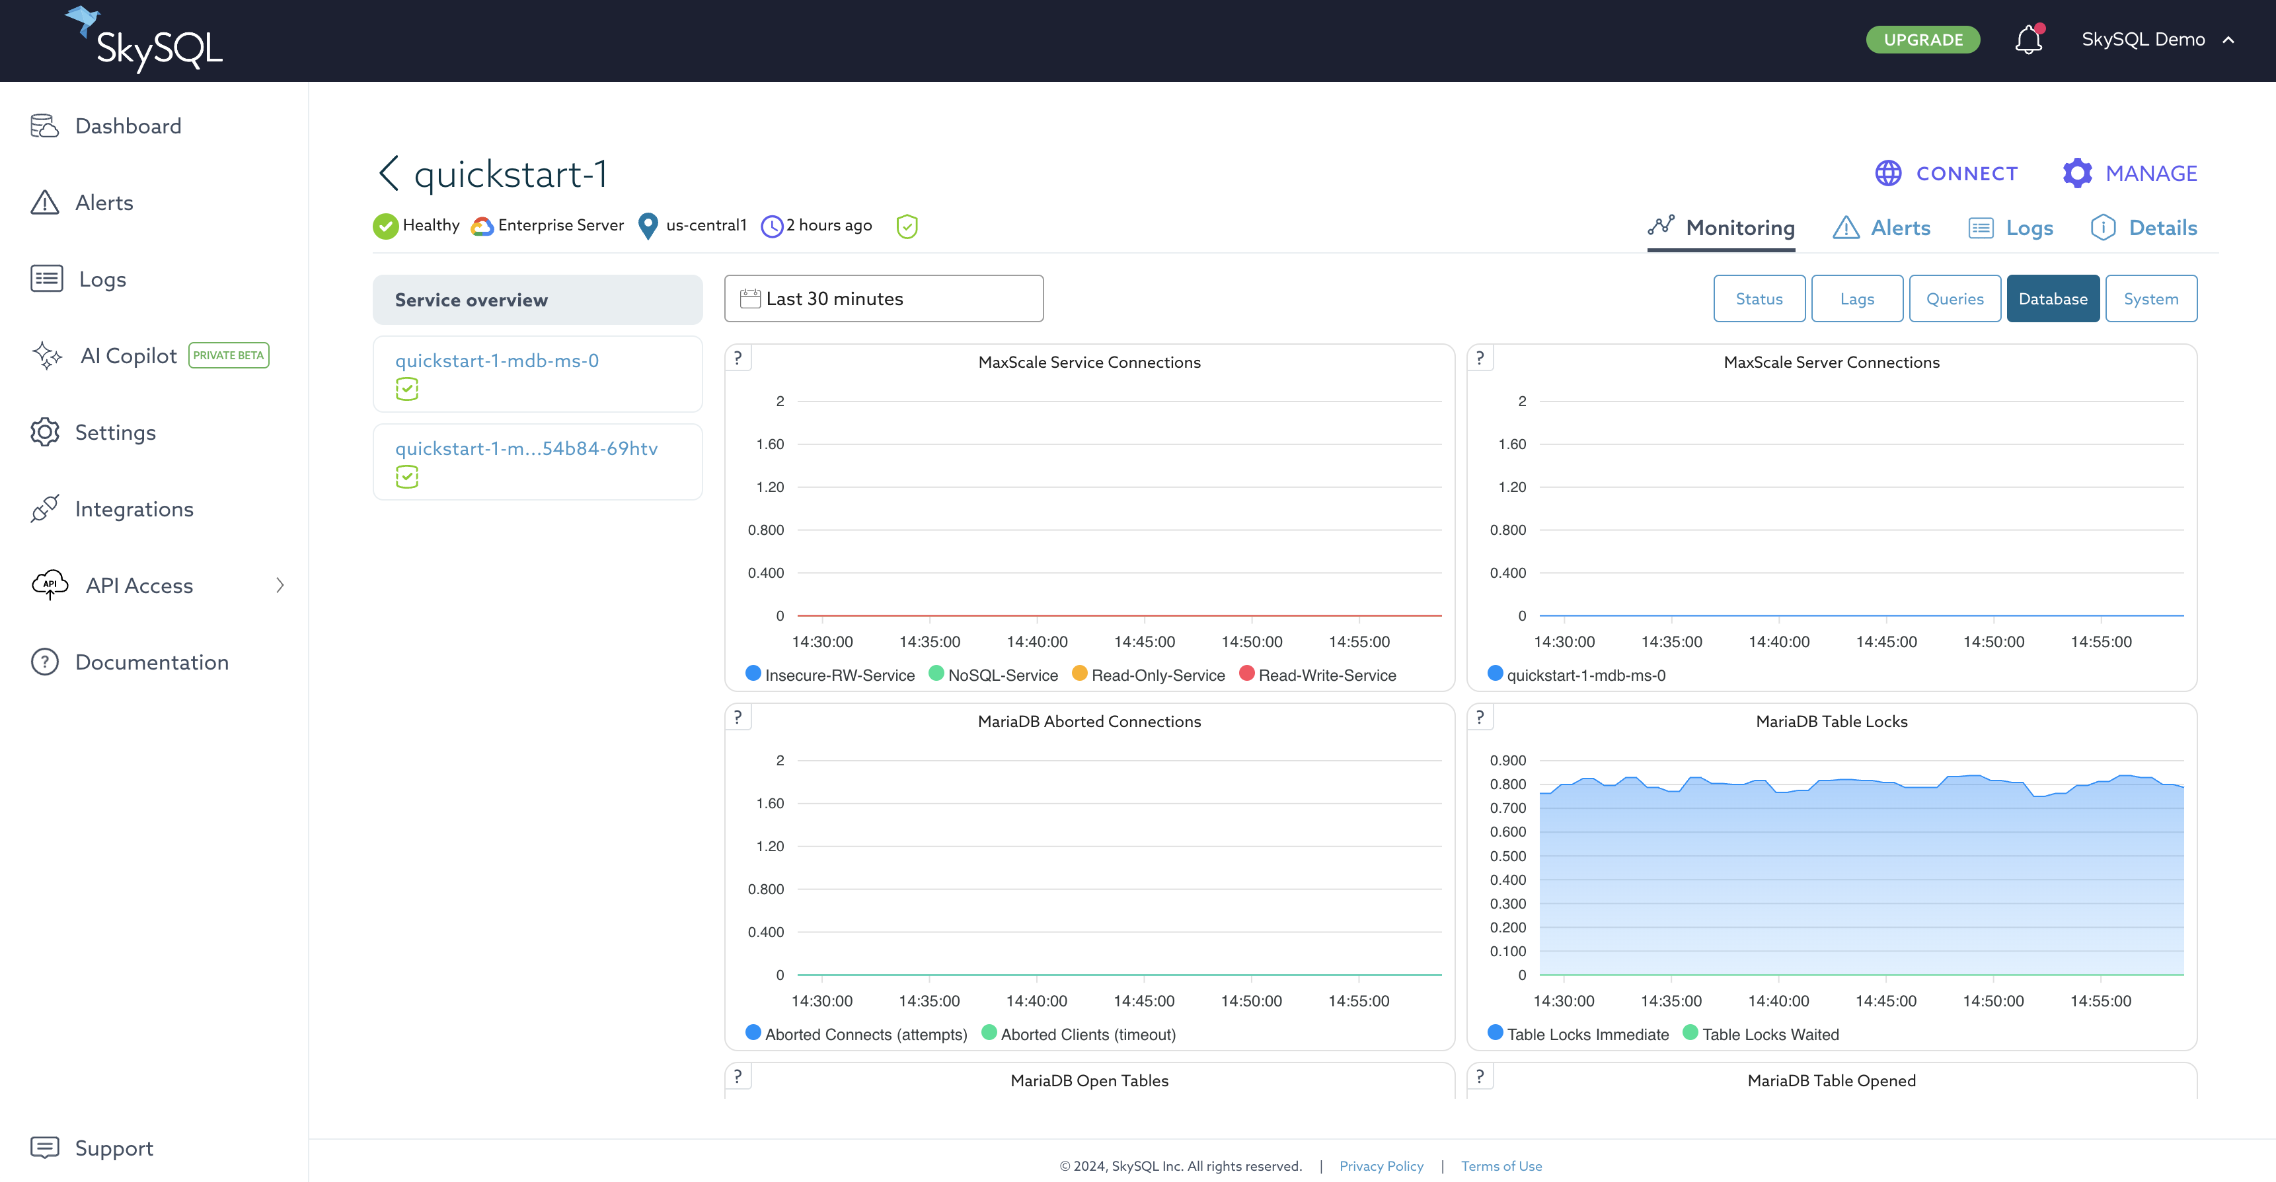Click the Documentation question mark icon

[44, 662]
